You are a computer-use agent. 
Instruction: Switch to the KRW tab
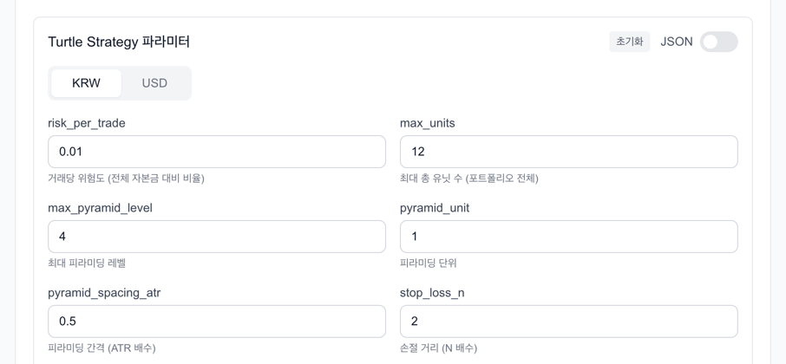[86, 83]
